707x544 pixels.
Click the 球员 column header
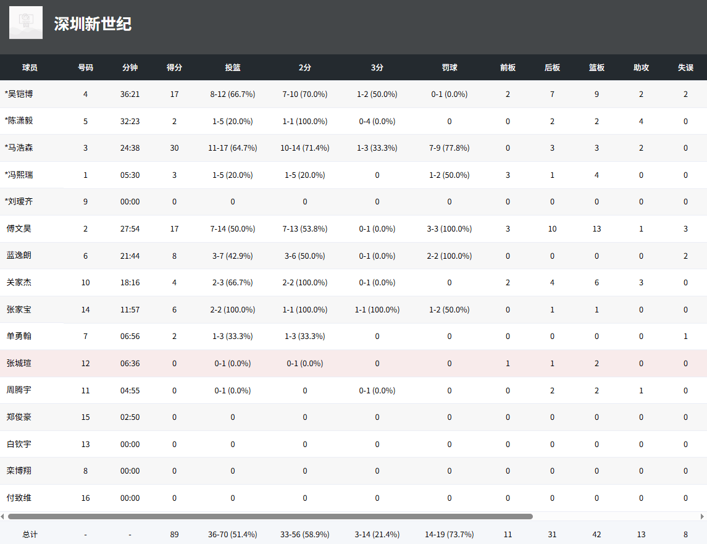tap(30, 68)
